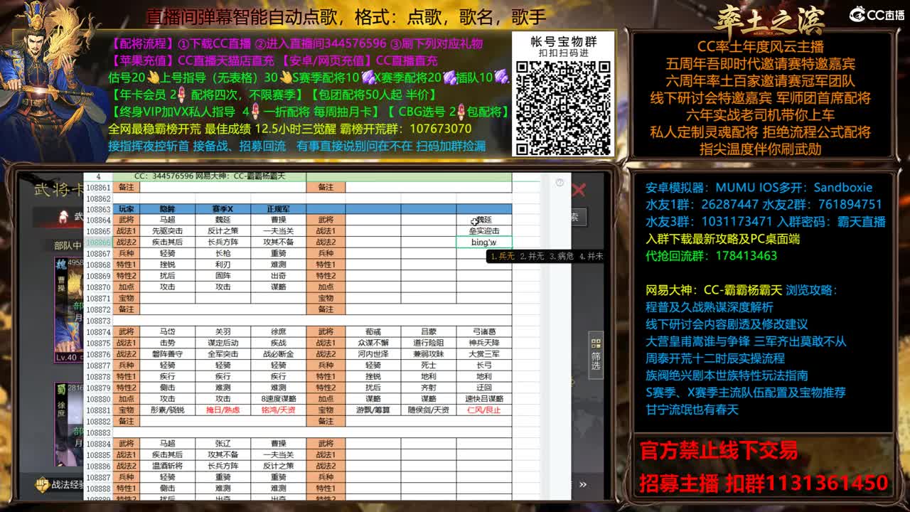Select cell 谋定后动

(223, 343)
